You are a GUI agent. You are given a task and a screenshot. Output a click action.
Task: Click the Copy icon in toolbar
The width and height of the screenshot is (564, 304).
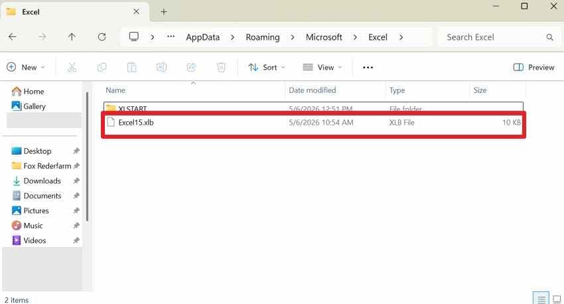coord(102,67)
